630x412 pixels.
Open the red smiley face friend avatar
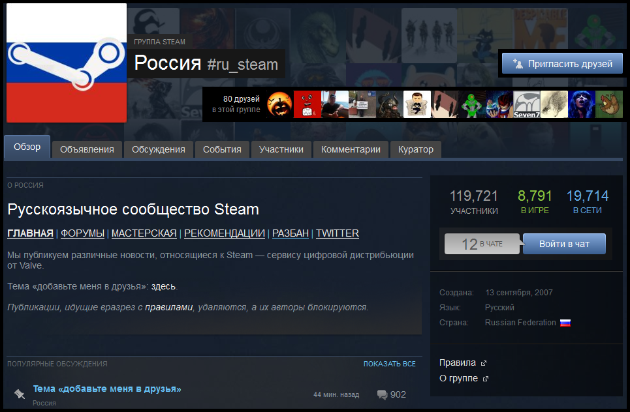[307, 104]
